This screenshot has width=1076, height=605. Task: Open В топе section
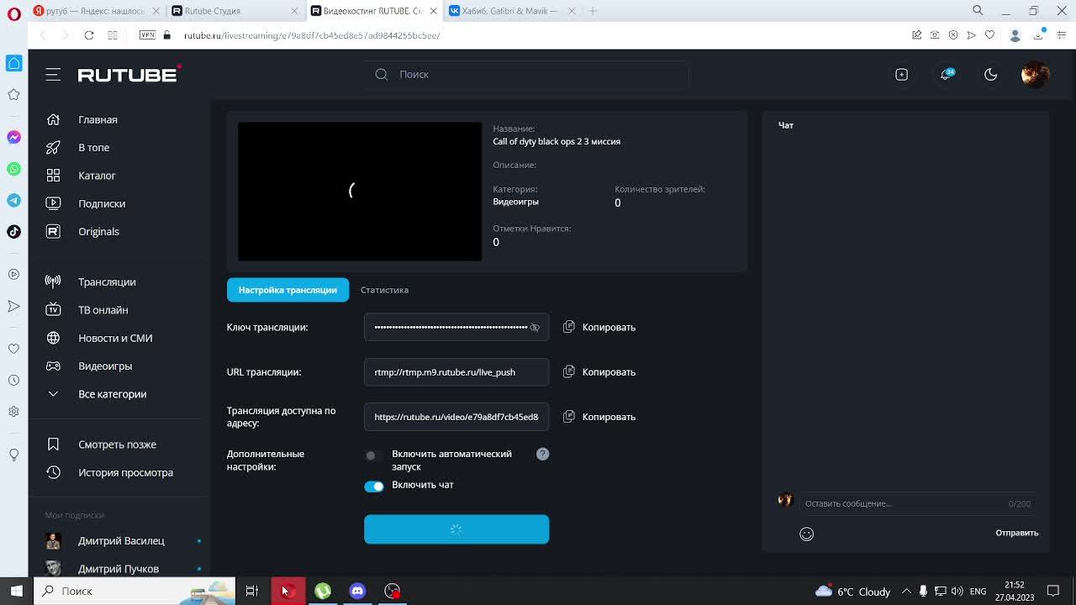tap(93, 147)
